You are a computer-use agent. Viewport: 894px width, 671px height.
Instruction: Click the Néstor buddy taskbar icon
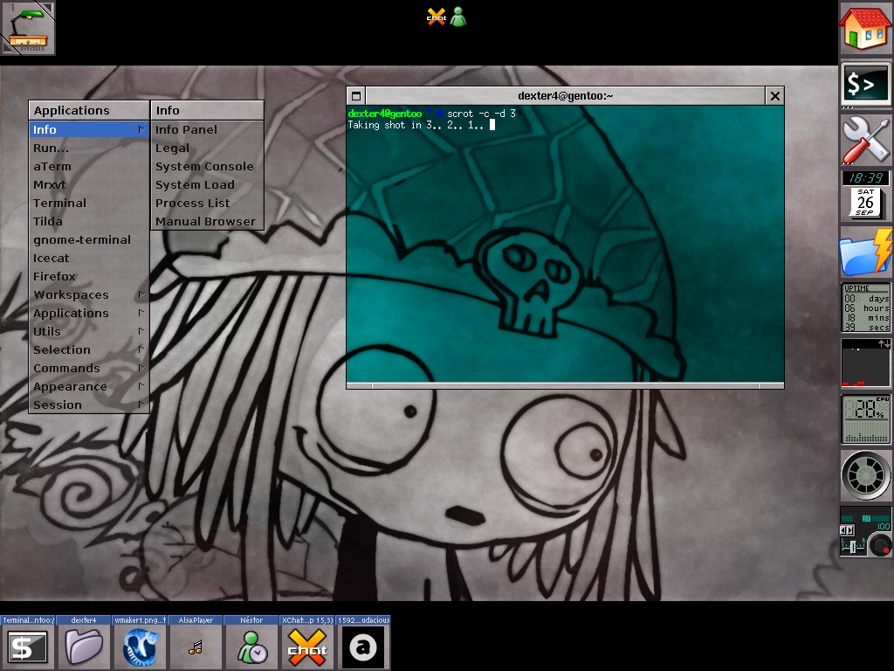(x=251, y=647)
